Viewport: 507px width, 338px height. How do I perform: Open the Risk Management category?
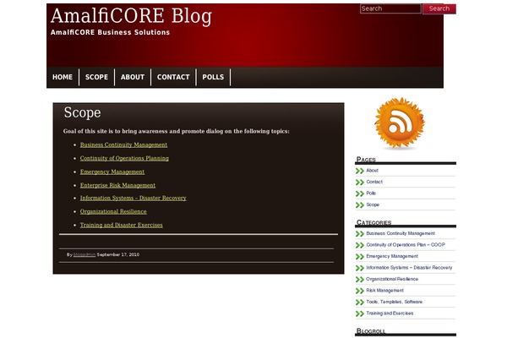pyautogui.click(x=384, y=291)
